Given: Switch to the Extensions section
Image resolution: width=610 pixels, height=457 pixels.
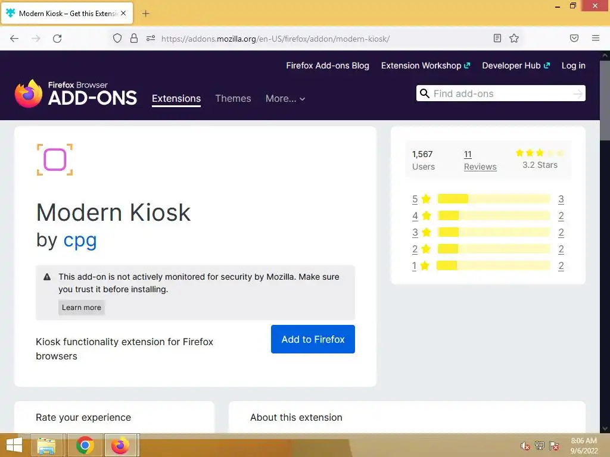Looking at the screenshot, I should (176, 99).
